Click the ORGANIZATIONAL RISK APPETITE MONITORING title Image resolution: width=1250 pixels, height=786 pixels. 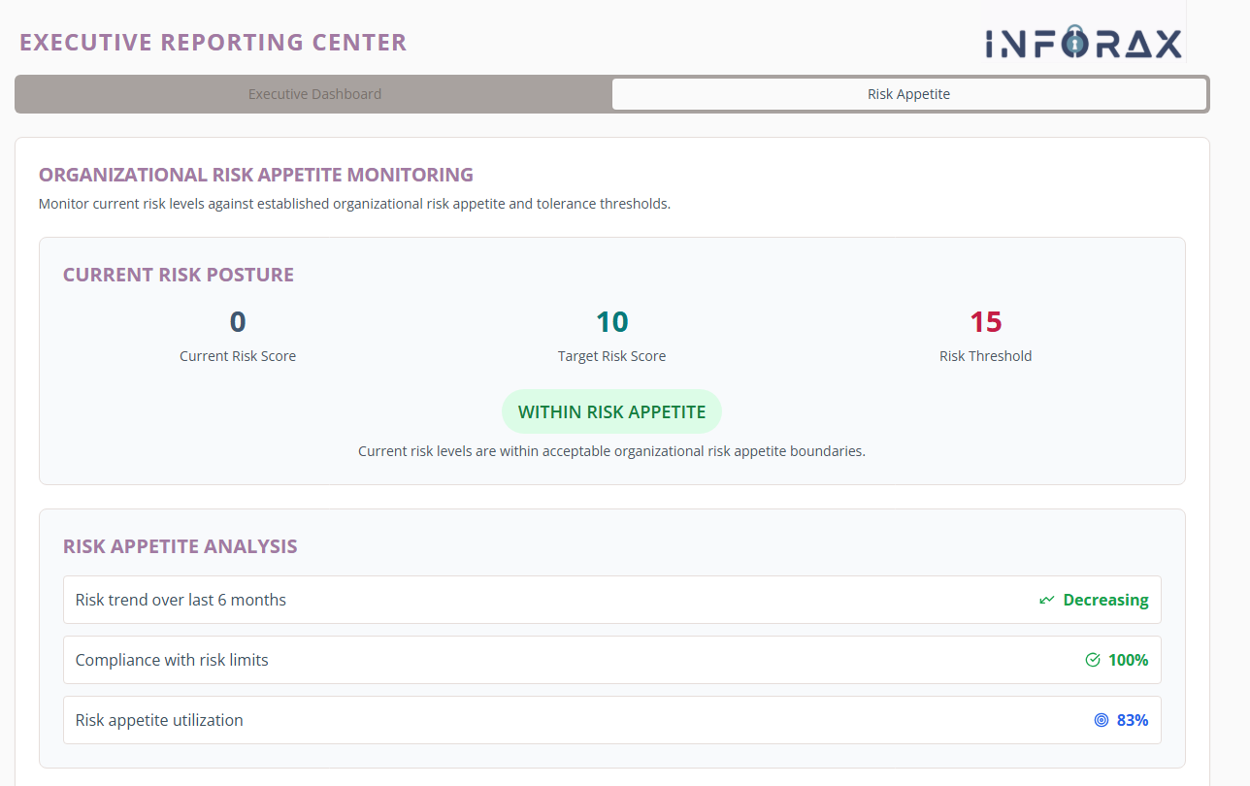tap(255, 174)
